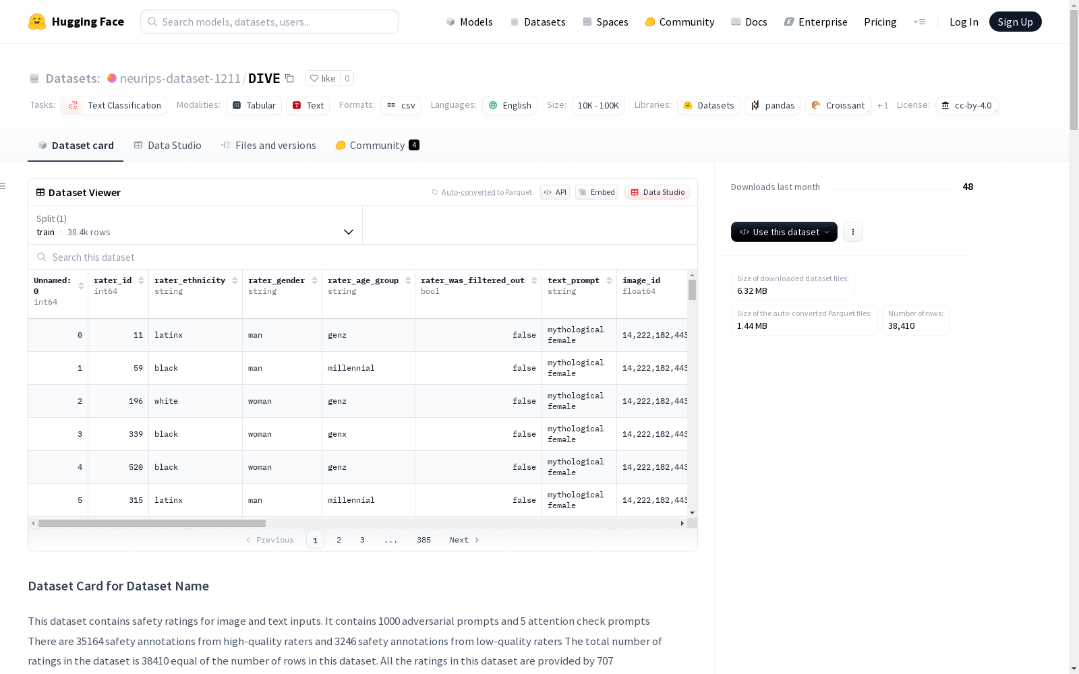The height and width of the screenshot is (674, 1079).
Task: Open the Pricing page
Action: click(880, 22)
